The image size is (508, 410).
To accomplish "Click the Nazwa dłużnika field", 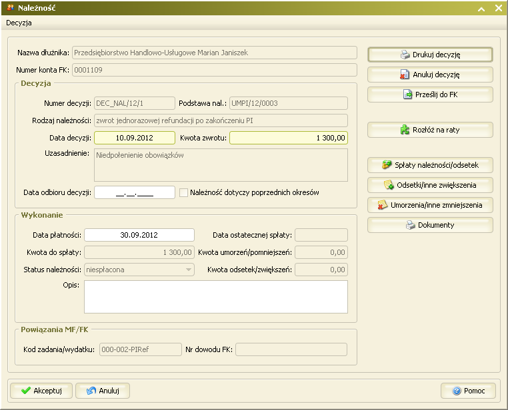I will click(x=215, y=53).
